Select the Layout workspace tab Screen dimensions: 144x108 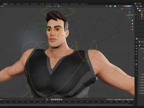(5, 4)
